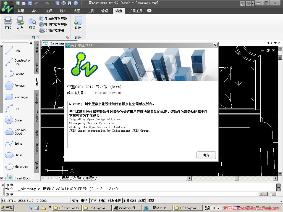
Task: Switch to the 插入 ribbon tab
Action: click(x=63, y=11)
